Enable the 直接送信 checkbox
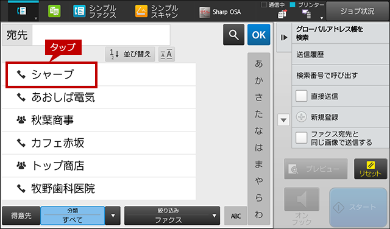Viewport: 390px width, 229px height. pos(301,96)
